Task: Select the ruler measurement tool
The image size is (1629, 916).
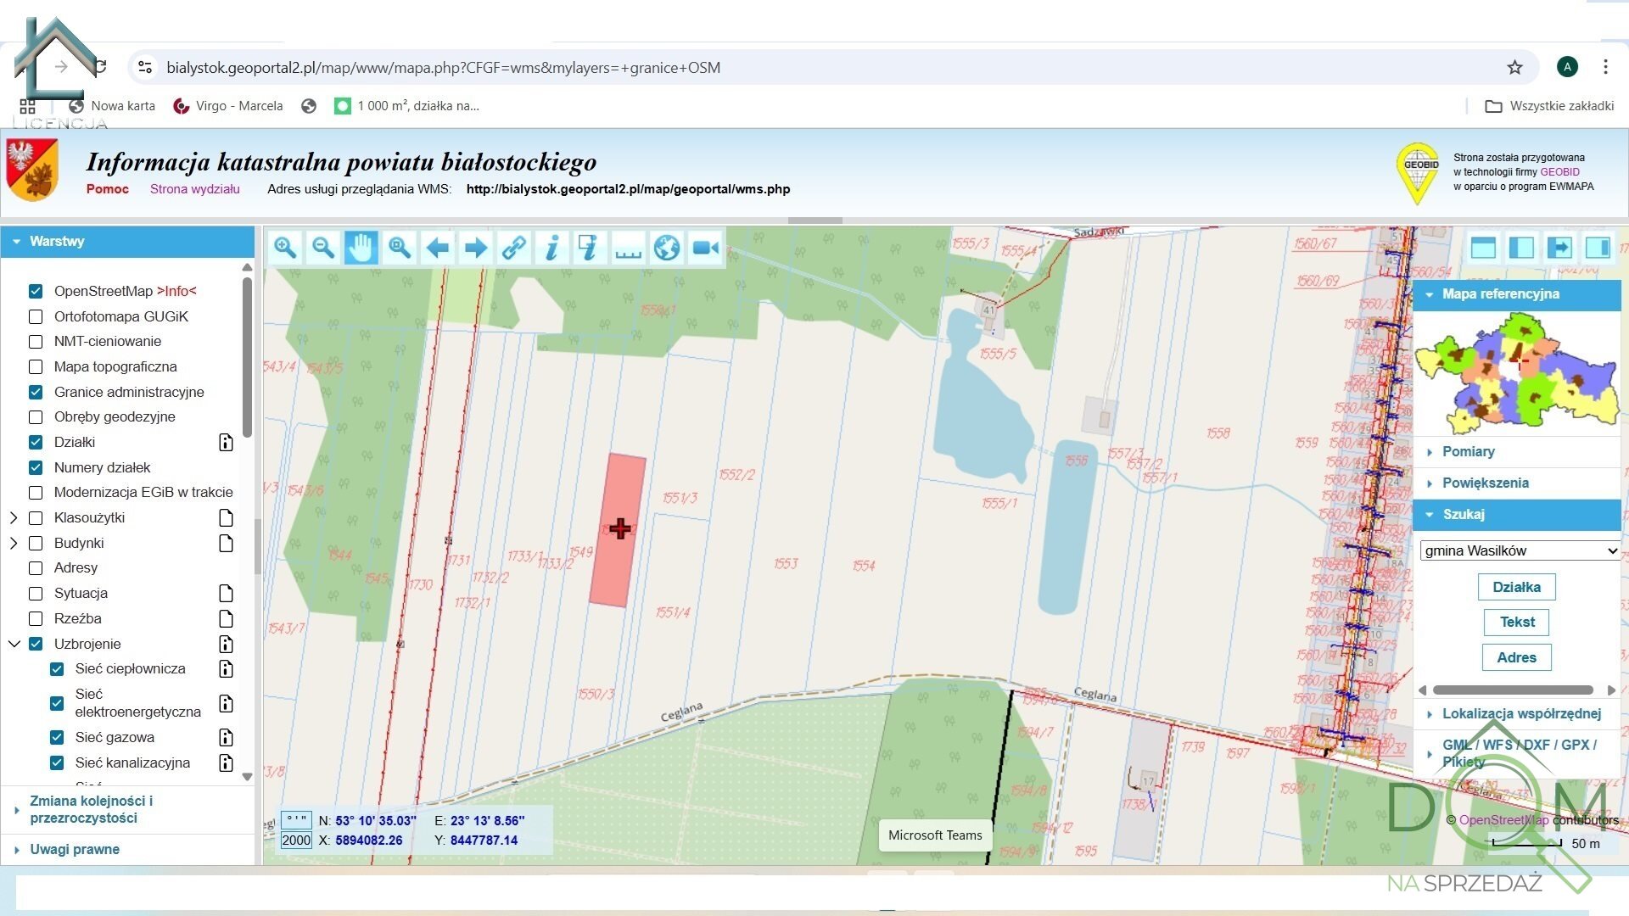Action: pyautogui.click(x=628, y=248)
